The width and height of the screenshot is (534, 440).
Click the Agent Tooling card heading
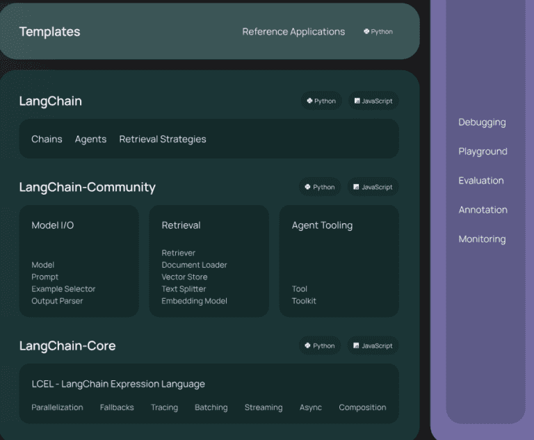tap(322, 225)
